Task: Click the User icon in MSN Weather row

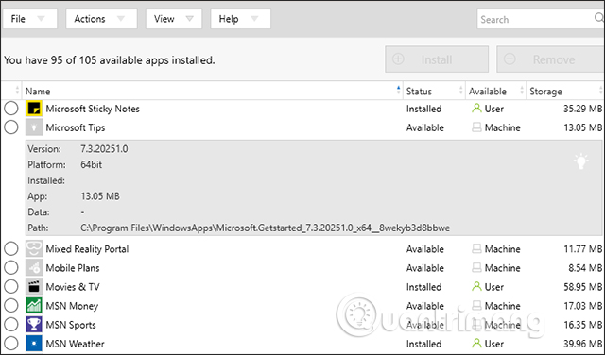Action: coord(476,343)
